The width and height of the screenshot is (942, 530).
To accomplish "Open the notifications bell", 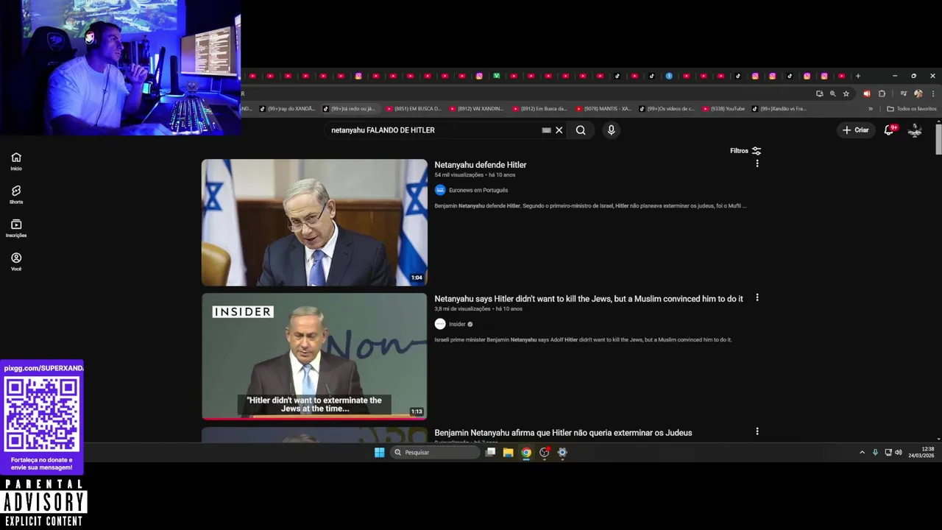I will coord(889,130).
